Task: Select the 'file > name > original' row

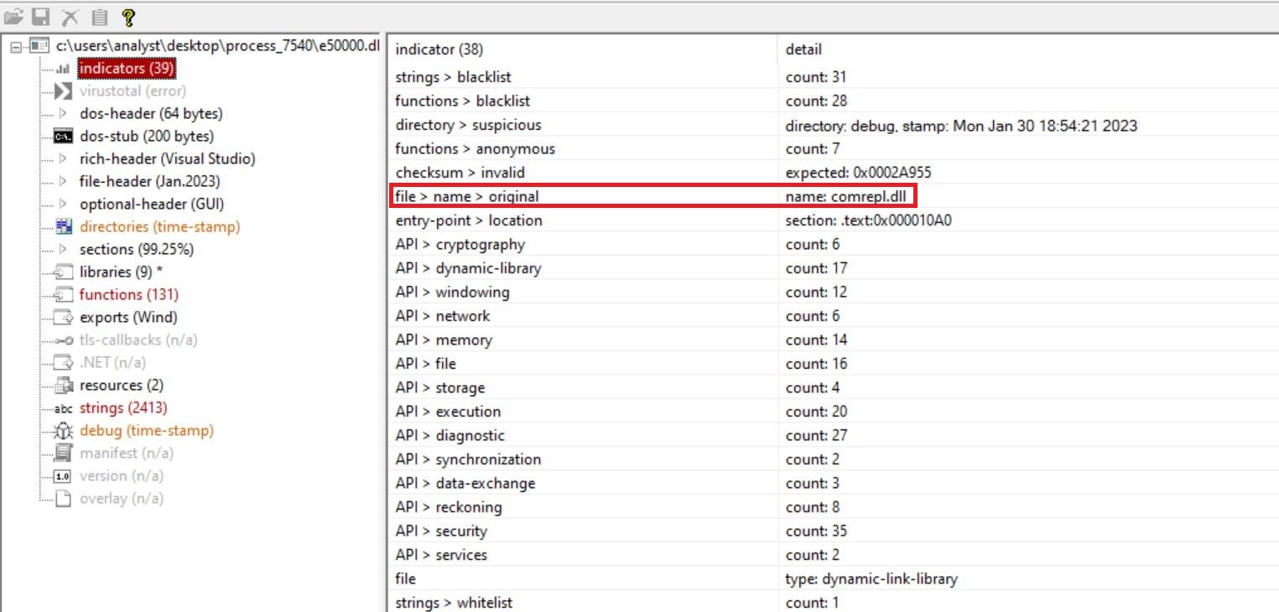Action: (x=467, y=196)
